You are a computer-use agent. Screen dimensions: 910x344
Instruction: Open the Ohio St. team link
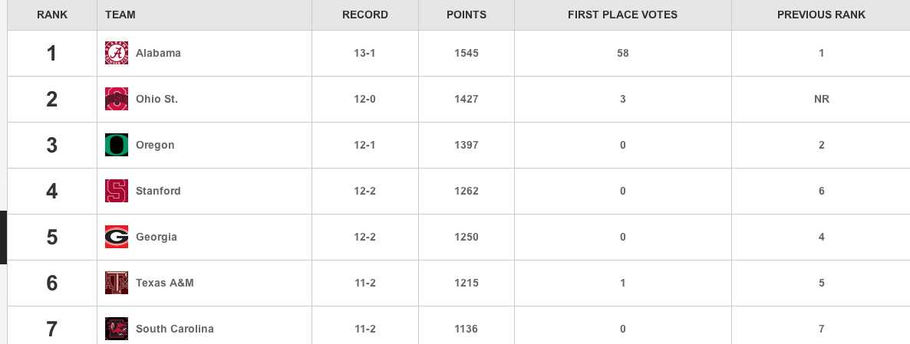click(x=157, y=99)
